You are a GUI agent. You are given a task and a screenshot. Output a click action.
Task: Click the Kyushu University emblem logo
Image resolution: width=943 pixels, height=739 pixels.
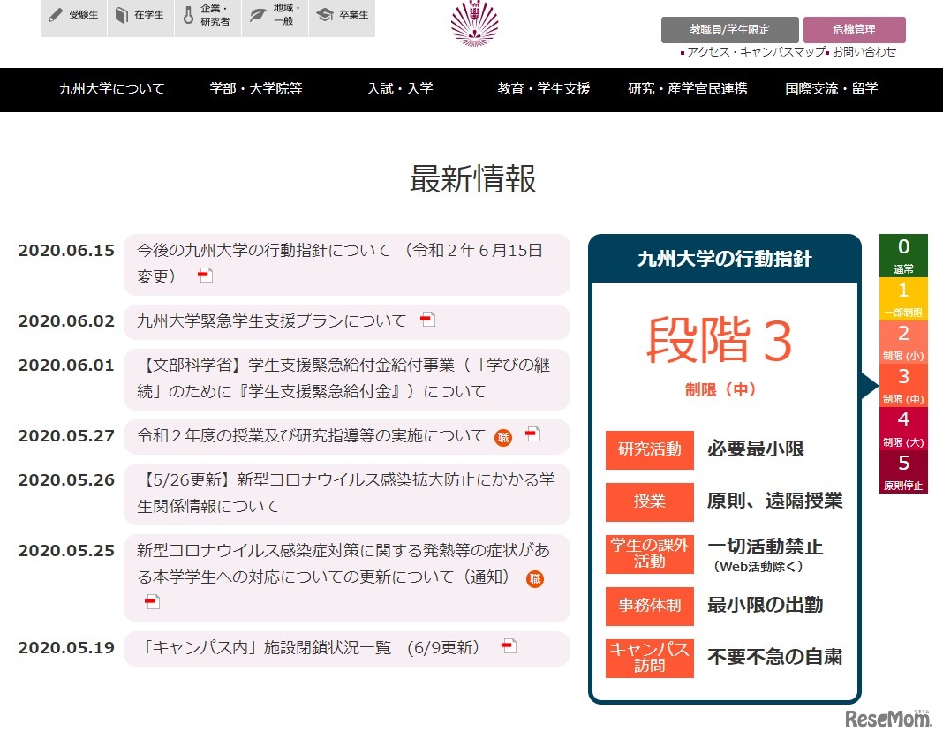point(475,26)
